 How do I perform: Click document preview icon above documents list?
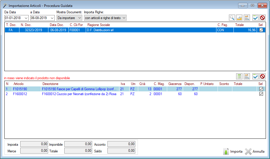pyautogui.click(x=247, y=18)
